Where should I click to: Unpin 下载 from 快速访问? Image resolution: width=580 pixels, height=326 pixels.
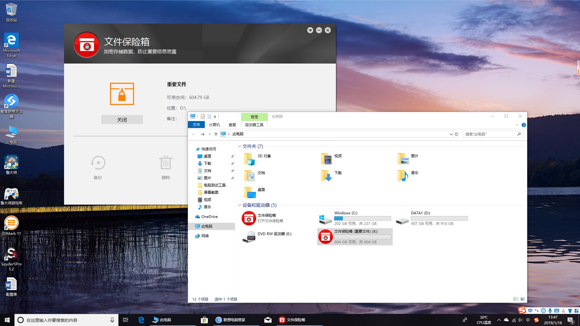click(232, 163)
